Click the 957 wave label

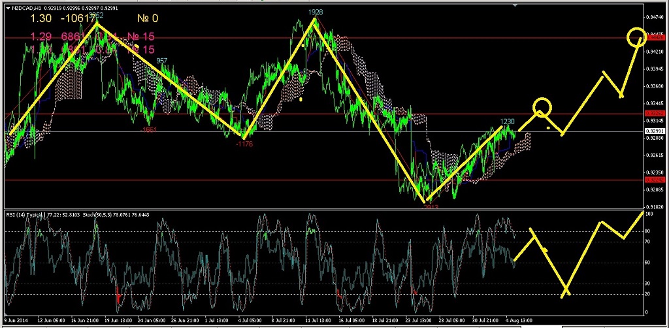(161, 61)
